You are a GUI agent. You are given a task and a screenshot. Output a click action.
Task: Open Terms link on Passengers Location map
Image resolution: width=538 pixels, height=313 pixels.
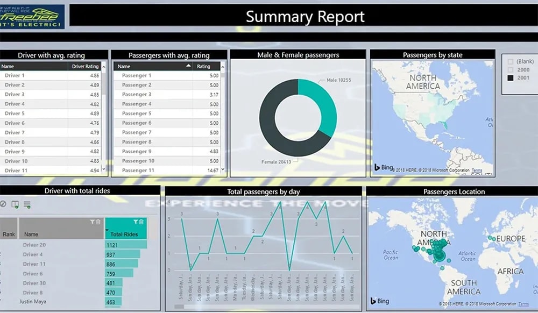point(523,304)
